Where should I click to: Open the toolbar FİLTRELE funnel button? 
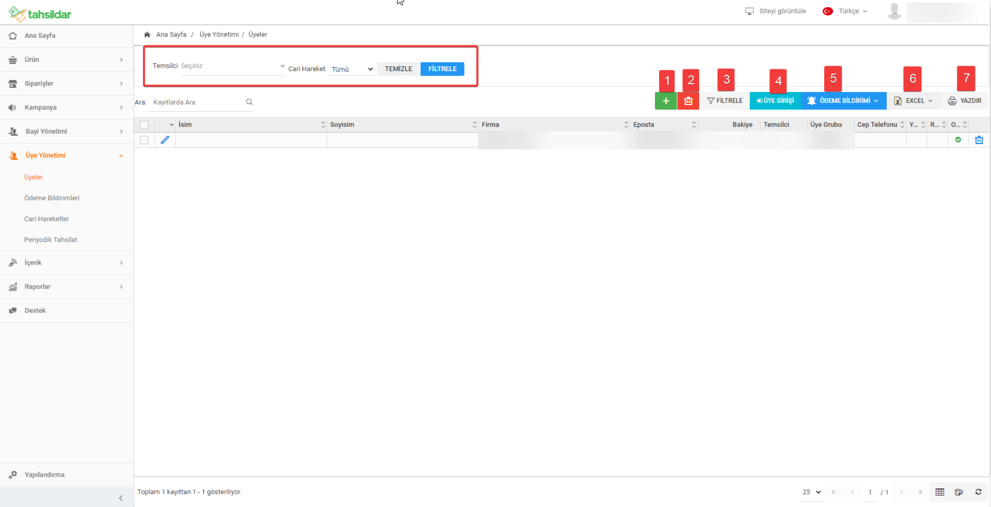(725, 101)
